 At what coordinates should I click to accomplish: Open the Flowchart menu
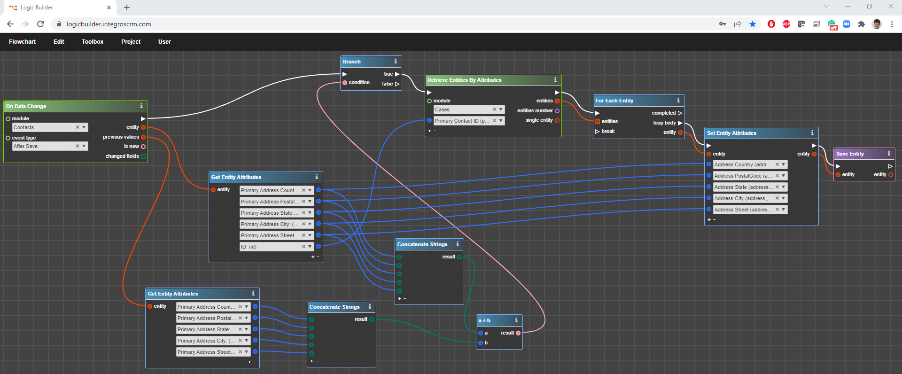click(x=22, y=42)
